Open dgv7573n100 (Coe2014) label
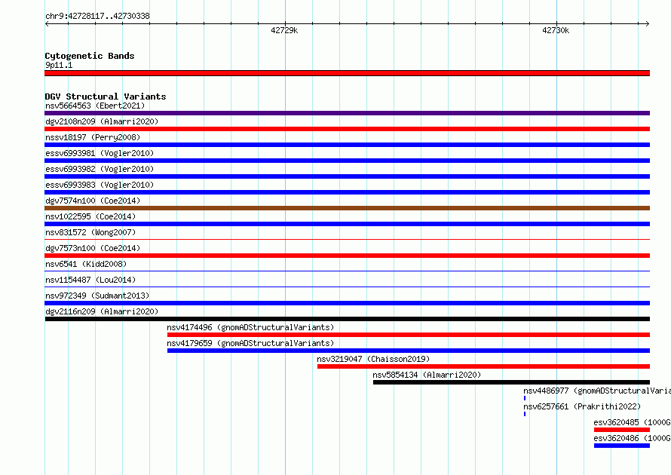 (93, 248)
